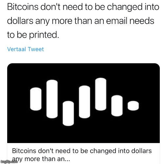Click the tweet line "to be printed."
The height and width of the screenshot is (164, 167).
click(33, 35)
